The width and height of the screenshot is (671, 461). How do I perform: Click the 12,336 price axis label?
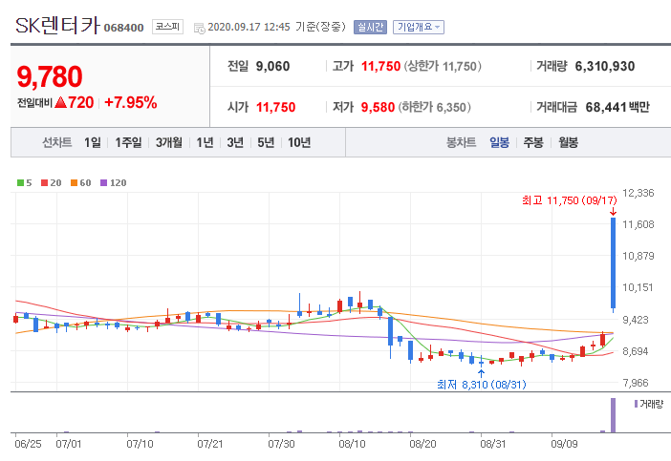(639, 193)
